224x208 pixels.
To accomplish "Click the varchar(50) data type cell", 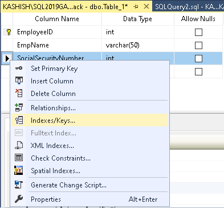I will tap(138, 45).
